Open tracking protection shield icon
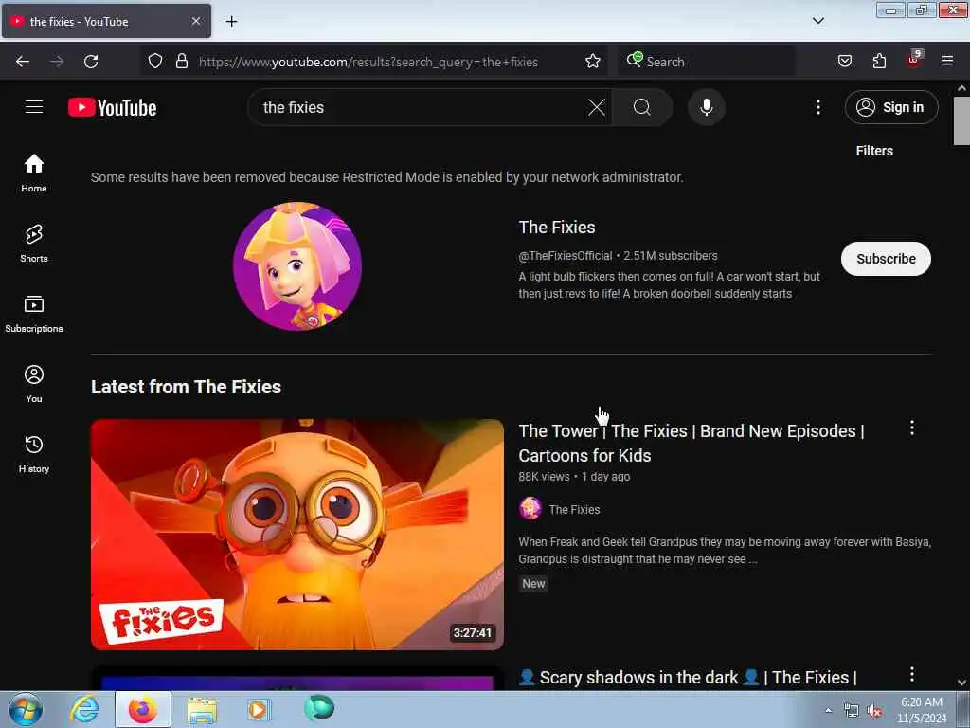 (x=155, y=62)
